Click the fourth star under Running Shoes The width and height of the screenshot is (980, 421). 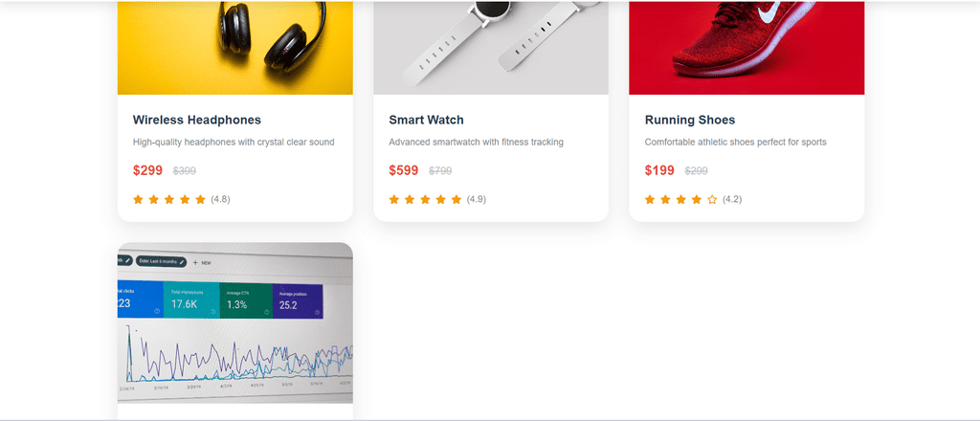[697, 199]
